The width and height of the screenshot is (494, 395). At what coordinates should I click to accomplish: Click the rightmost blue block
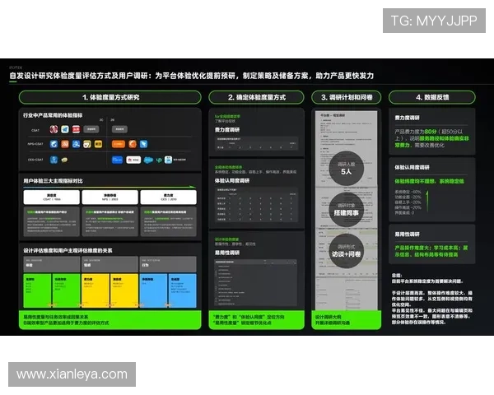(183, 290)
